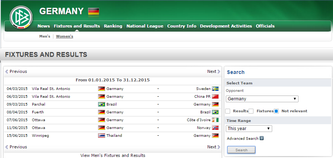Viewport: 333px width, 158px height.
Task: Tick the Fixtures checkbox
Action: click(251, 111)
